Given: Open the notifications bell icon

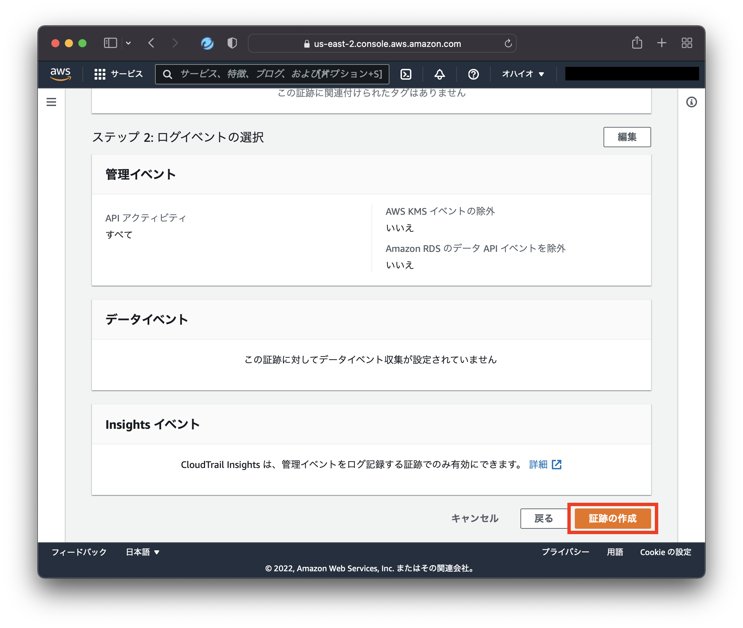Looking at the screenshot, I should [439, 74].
